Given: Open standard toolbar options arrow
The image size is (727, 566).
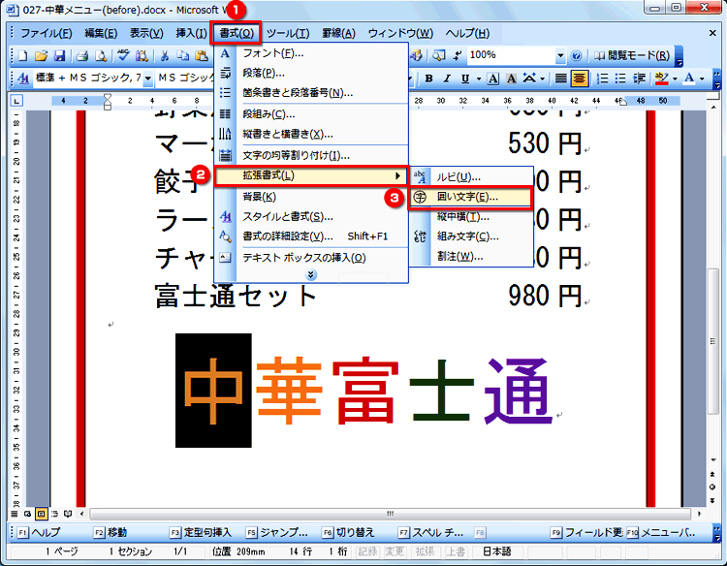Looking at the screenshot, I should pyautogui.click(x=680, y=56).
